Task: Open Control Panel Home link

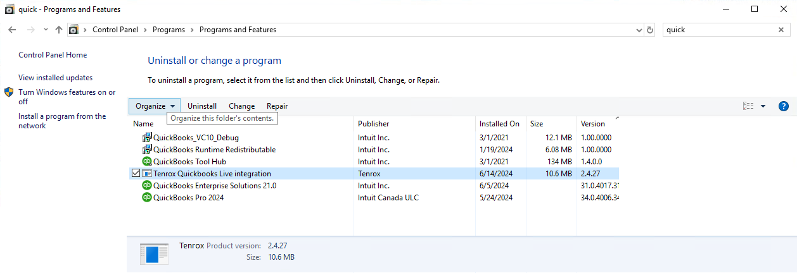Action: point(53,55)
